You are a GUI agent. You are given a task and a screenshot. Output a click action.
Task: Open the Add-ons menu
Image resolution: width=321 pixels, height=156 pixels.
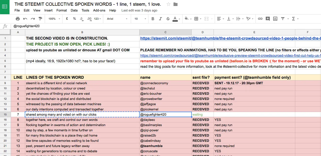pos(99,10)
